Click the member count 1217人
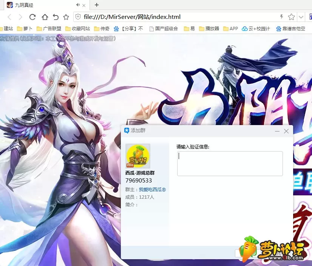Screen dimensions: 312x266 [147, 197]
